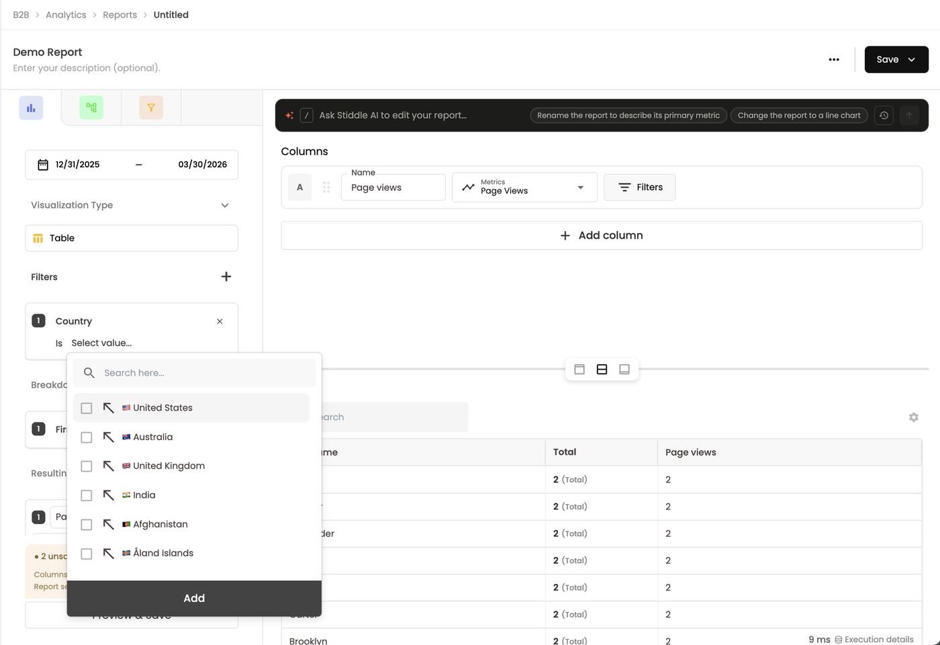Screen dimensions: 940x645
Task: Click the arrow icon beside India
Action: click(x=108, y=495)
